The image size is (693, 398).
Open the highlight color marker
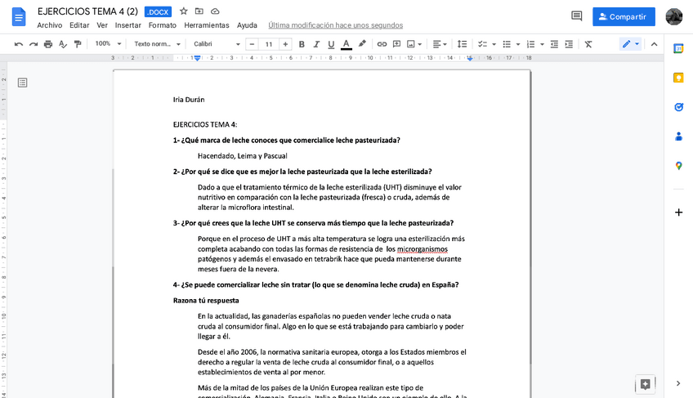coord(362,44)
